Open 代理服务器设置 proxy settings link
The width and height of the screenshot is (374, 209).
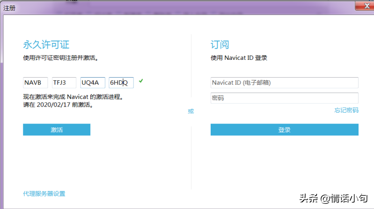pyautogui.click(x=44, y=194)
